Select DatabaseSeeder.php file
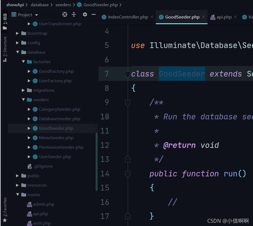The image size is (253, 226). 60,119
